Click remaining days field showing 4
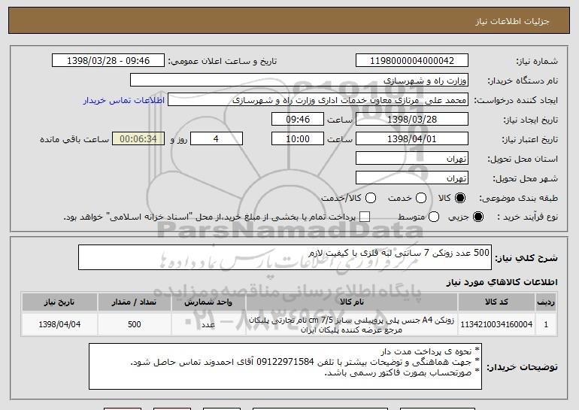Viewport: 579px width, 410px height. (x=217, y=139)
